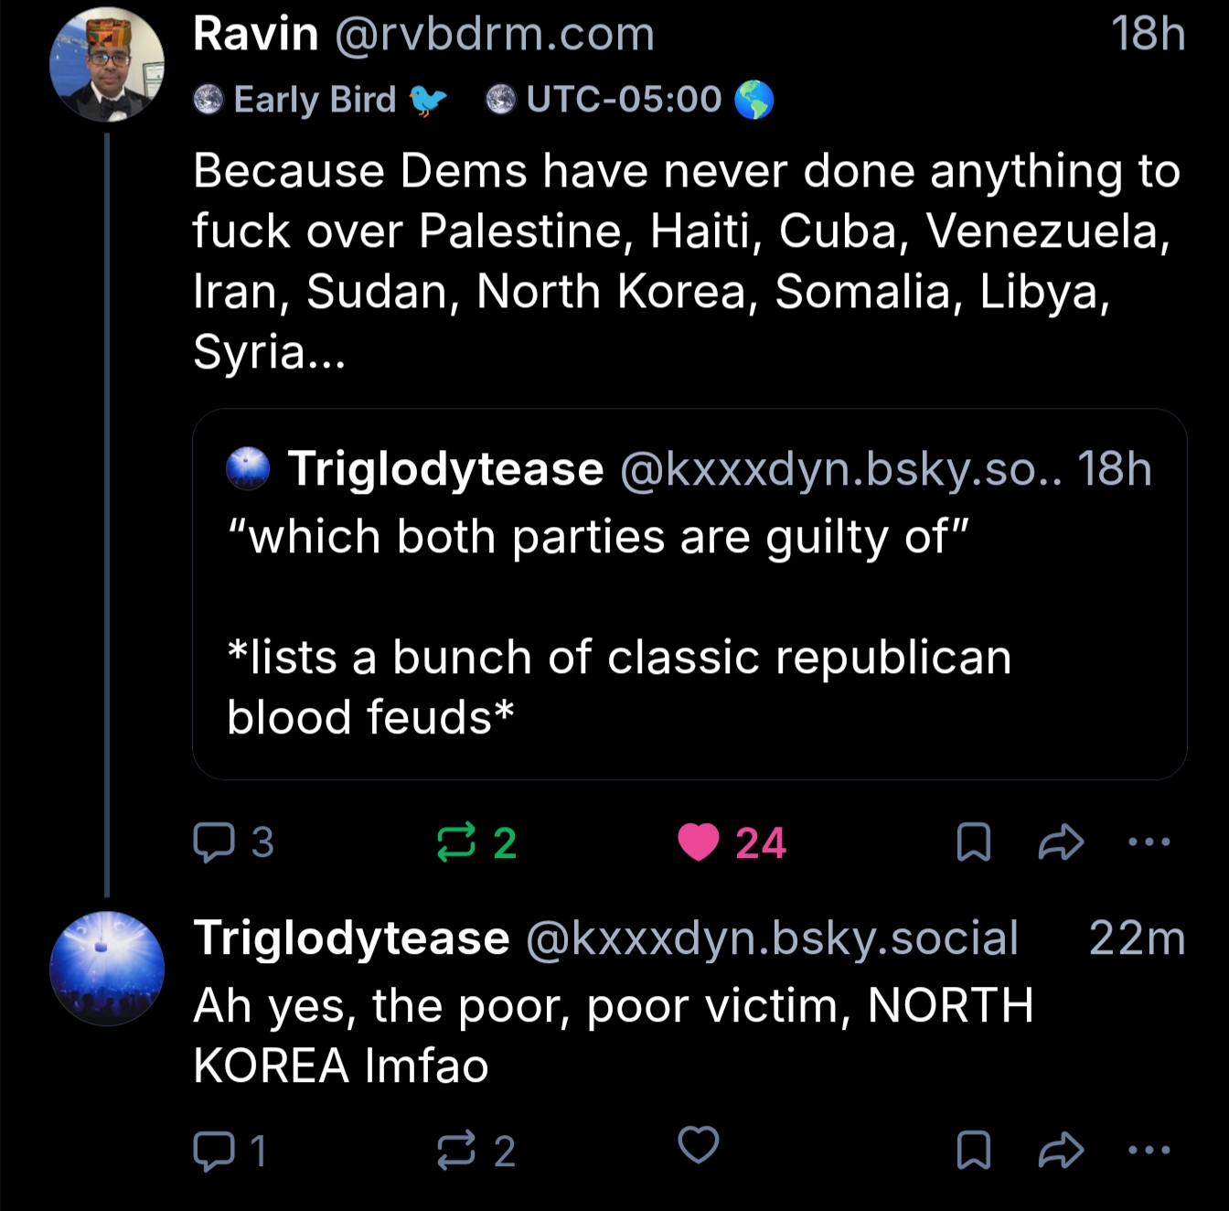Open Triglodytease's avatar in the reply
Viewport: 1229px width, 1211px height.
point(107,968)
